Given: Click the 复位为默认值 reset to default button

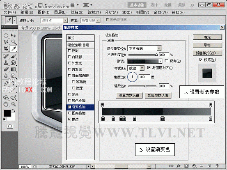Looking at the screenshot, I should click(158, 95).
